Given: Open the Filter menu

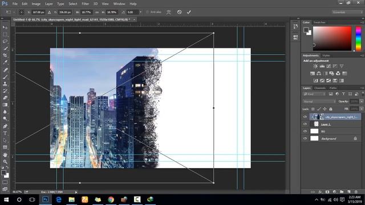Looking at the screenshot, I should click(x=85, y=4).
